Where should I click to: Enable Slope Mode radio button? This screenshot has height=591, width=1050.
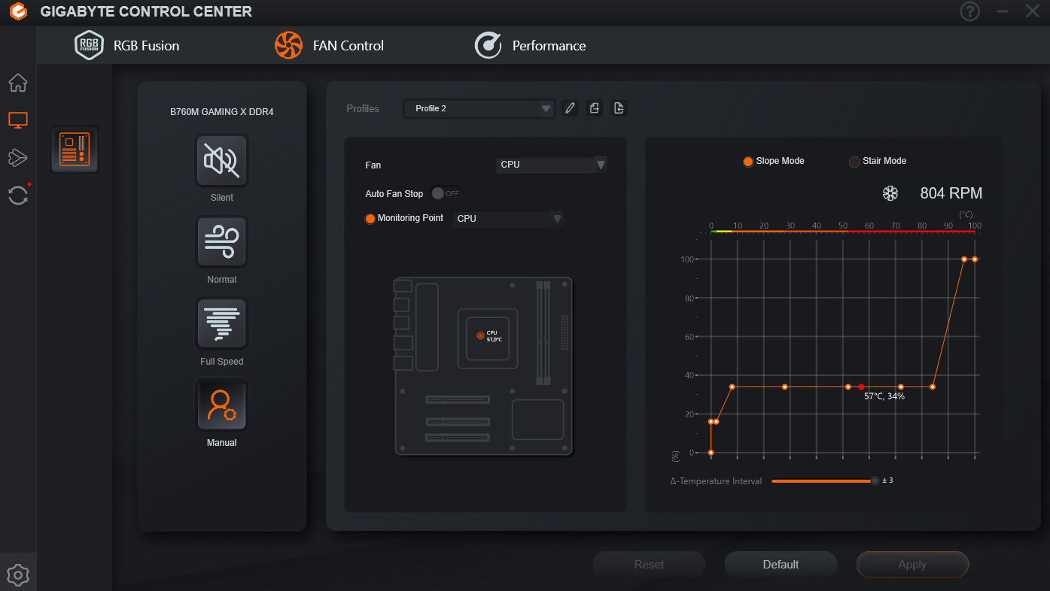(x=748, y=162)
